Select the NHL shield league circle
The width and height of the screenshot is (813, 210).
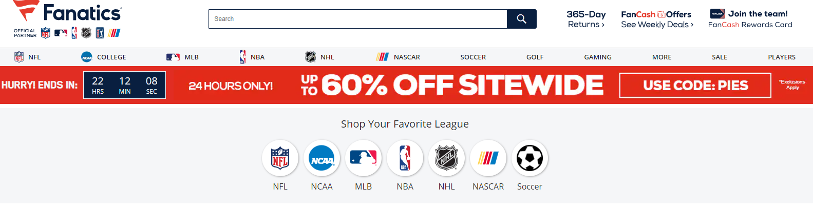(447, 158)
